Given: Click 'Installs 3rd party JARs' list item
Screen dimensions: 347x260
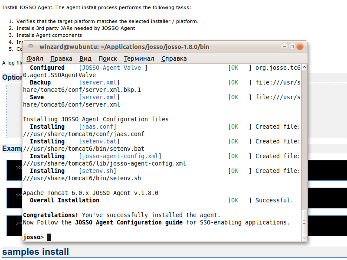Looking at the screenshot, I should 75,28.
